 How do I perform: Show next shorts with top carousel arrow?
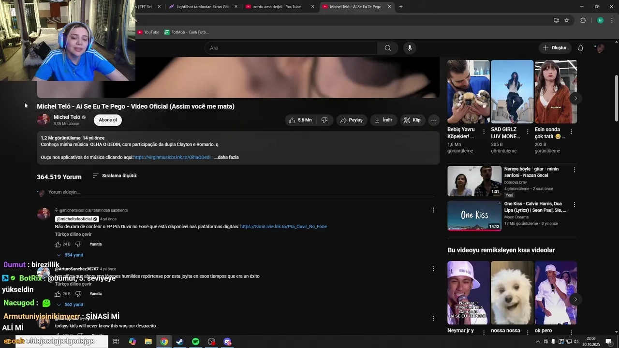click(575, 99)
